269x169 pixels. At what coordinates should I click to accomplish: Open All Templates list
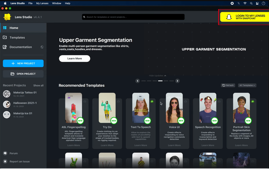pyautogui.click(x=247, y=85)
